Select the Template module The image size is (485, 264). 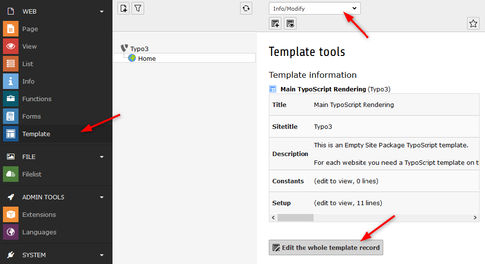36,134
